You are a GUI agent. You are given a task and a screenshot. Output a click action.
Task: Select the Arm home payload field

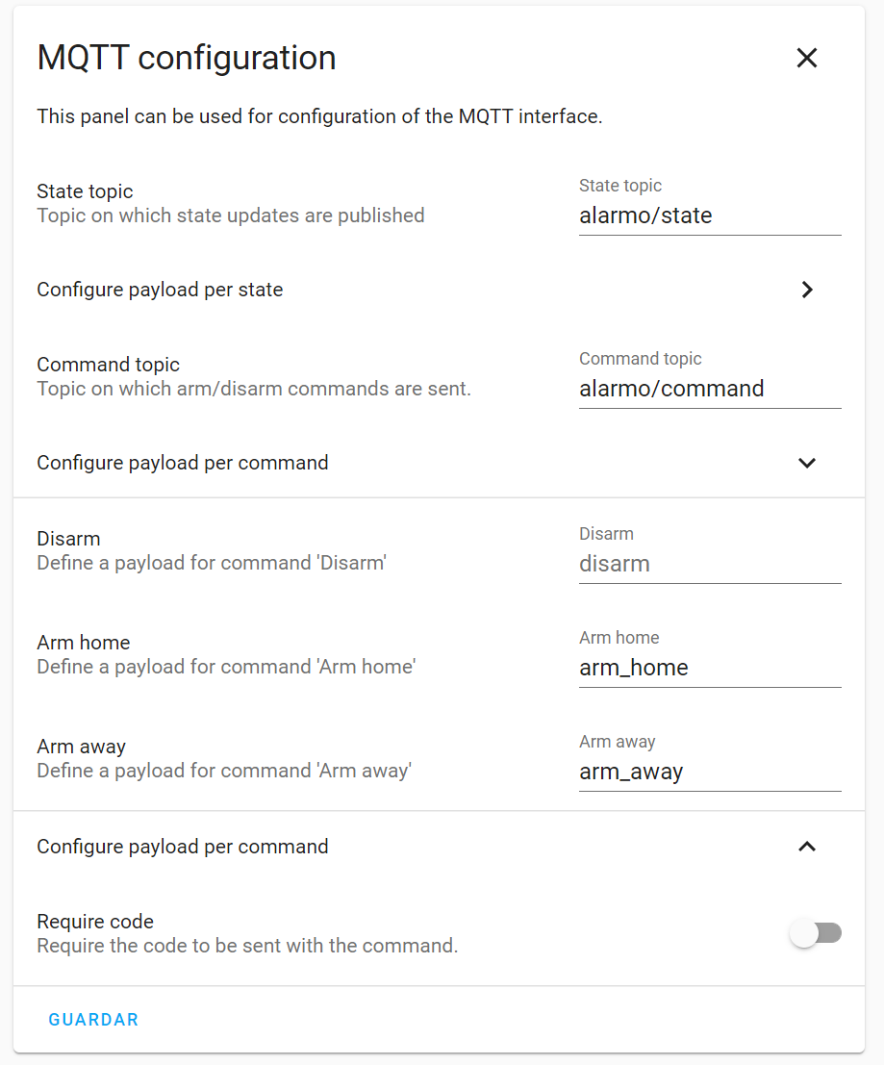(710, 668)
